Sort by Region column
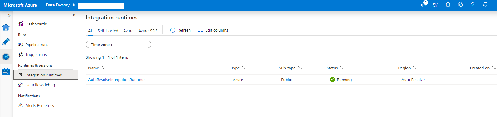 [408, 68]
